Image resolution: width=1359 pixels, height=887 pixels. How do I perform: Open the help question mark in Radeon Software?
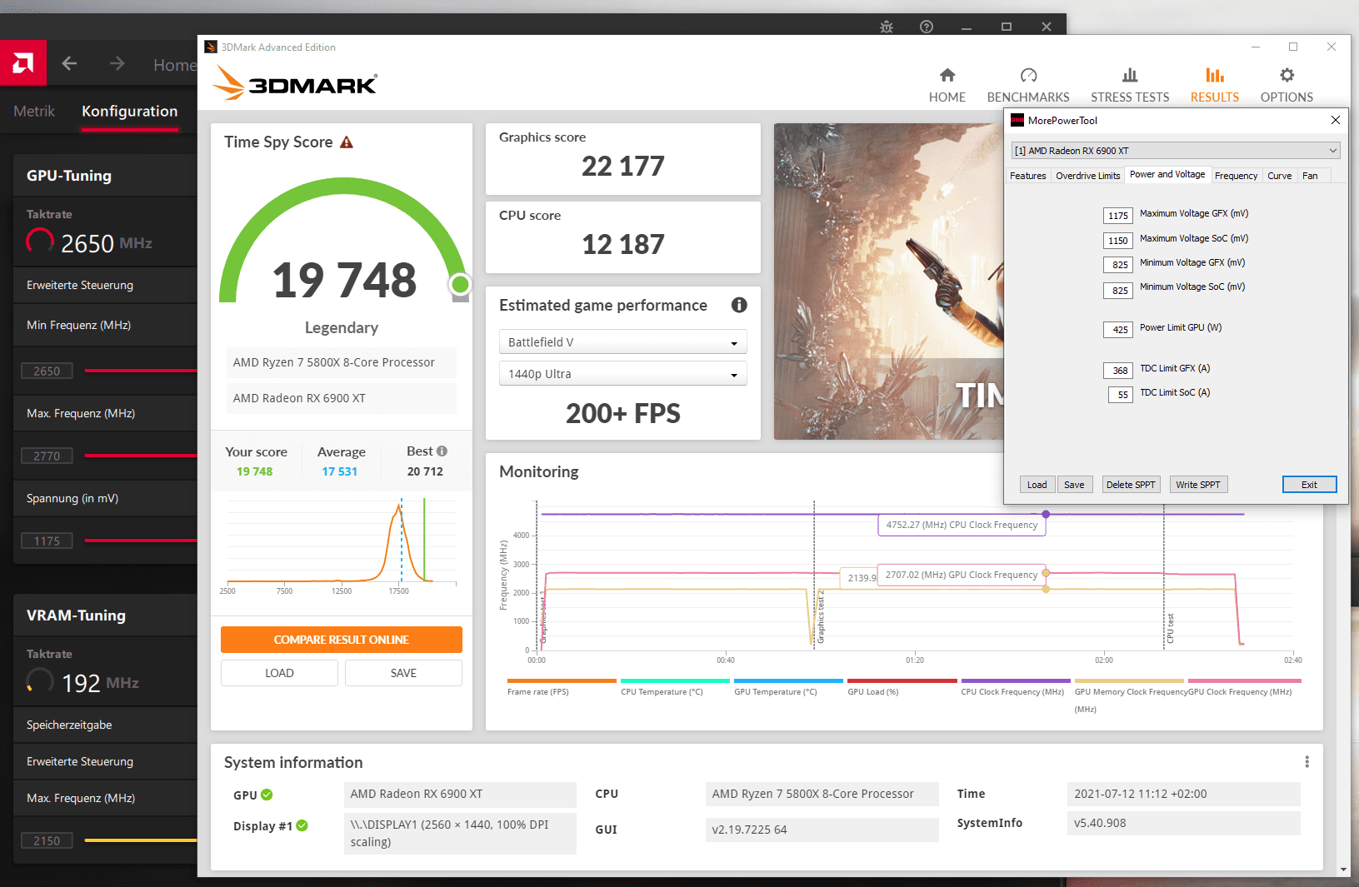(927, 27)
